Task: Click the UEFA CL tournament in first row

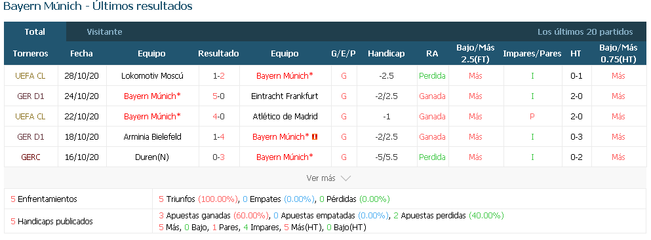Action: tap(30, 76)
